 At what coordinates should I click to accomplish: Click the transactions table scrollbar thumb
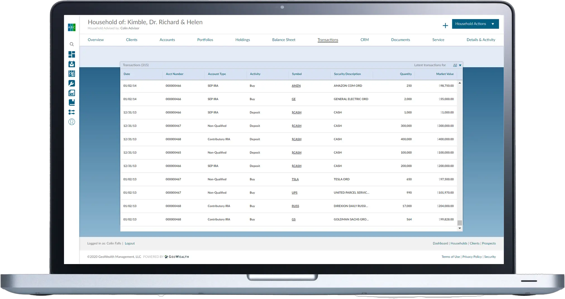(x=459, y=223)
